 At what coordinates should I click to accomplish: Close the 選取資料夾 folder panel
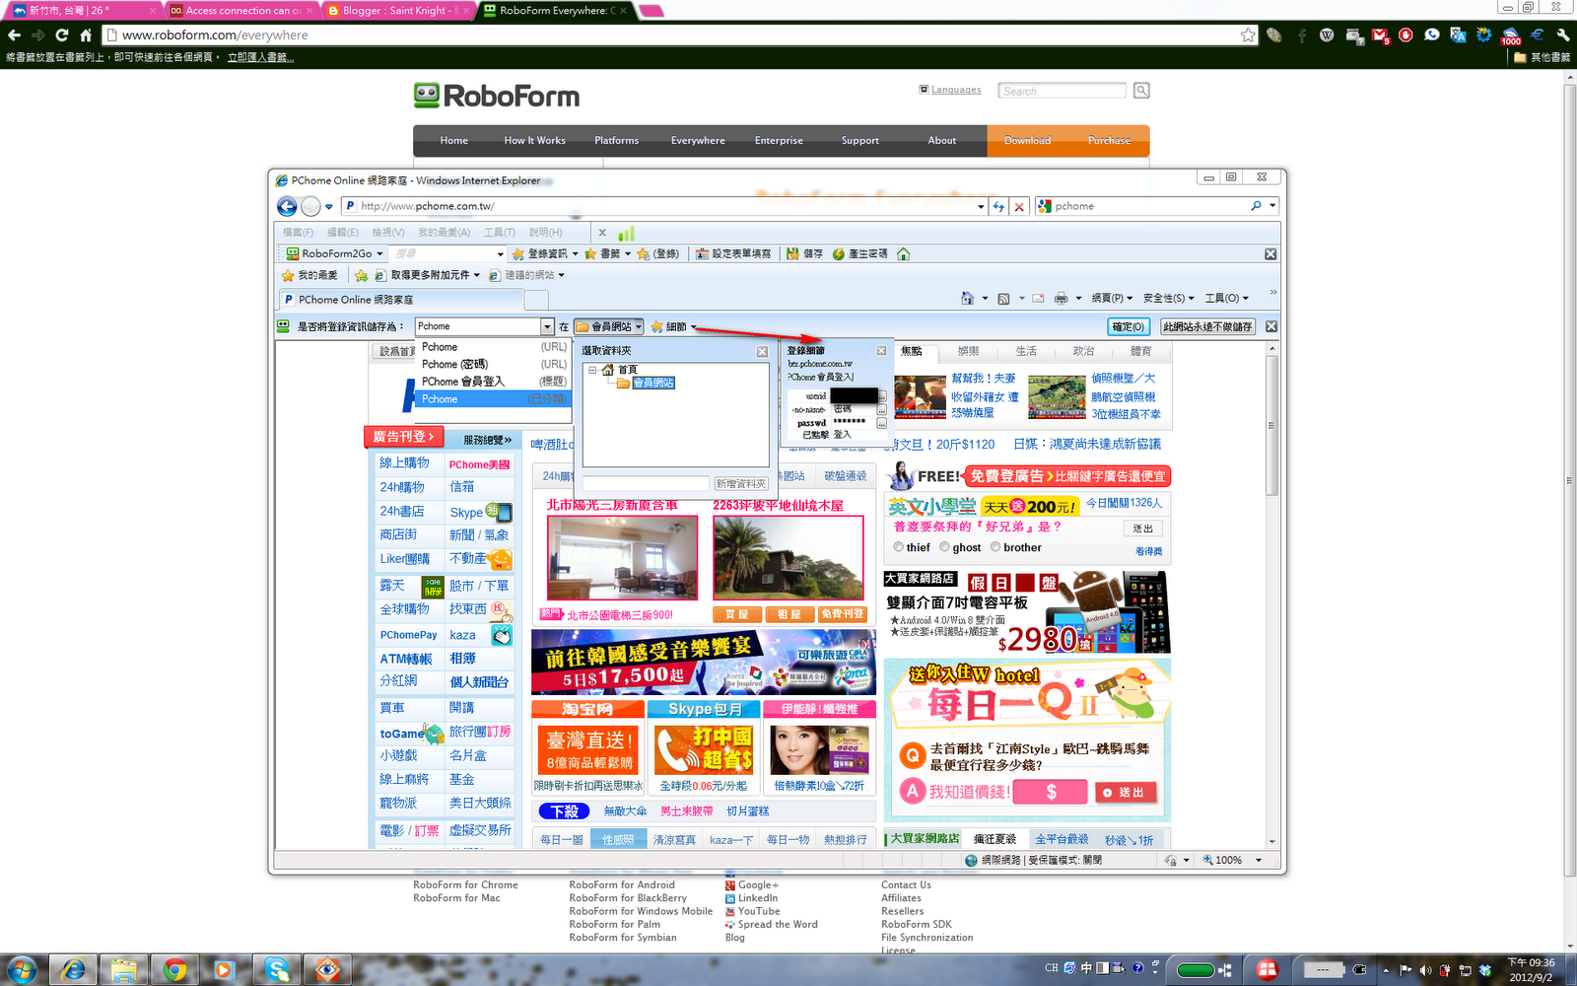point(762,351)
